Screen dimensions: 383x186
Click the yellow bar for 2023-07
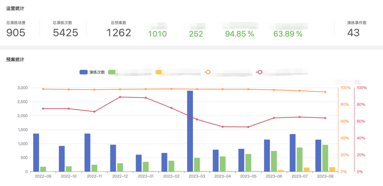tap(306, 170)
